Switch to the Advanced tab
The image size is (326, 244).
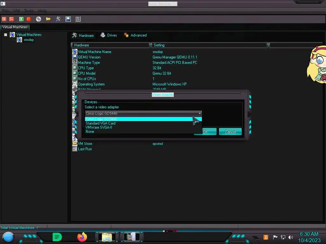coord(135,35)
